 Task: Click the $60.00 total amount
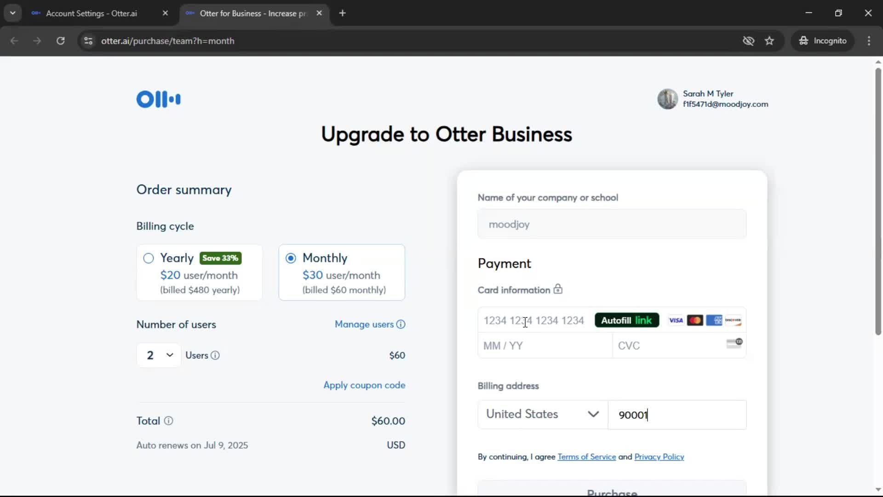pyautogui.click(x=388, y=421)
